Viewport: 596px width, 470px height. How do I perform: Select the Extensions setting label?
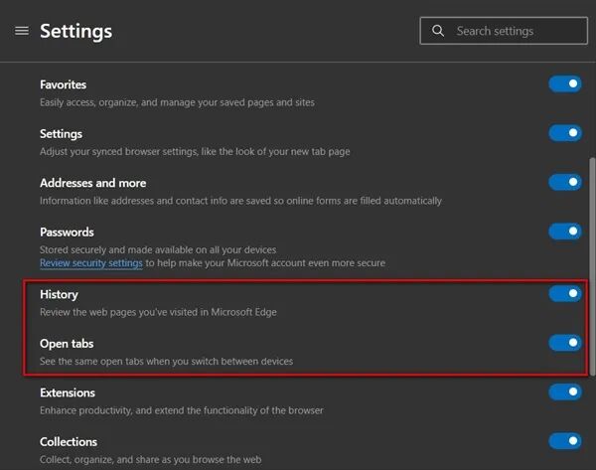click(x=69, y=392)
